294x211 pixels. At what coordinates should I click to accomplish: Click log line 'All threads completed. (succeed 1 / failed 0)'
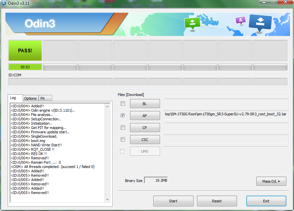(53, 167)
